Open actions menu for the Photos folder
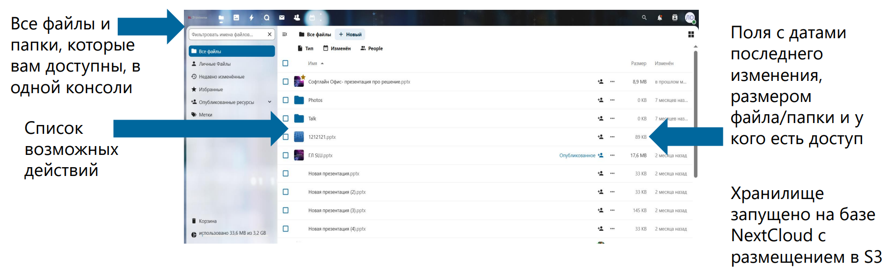Viewport: 893px width, 275px height. pyautogui.click(x=612, y=100)
